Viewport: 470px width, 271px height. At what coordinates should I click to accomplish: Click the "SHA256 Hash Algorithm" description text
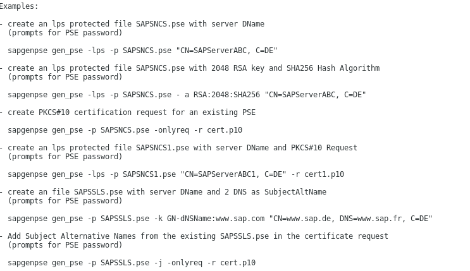click(333, 68)
